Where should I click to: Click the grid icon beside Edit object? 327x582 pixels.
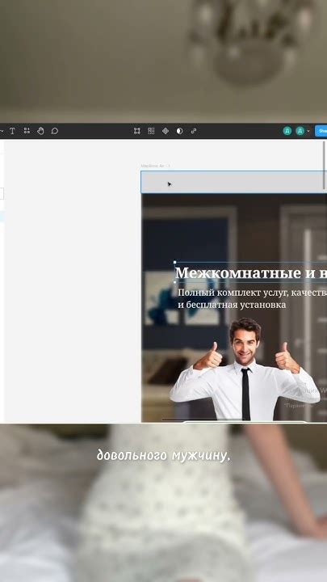(151, 131)
